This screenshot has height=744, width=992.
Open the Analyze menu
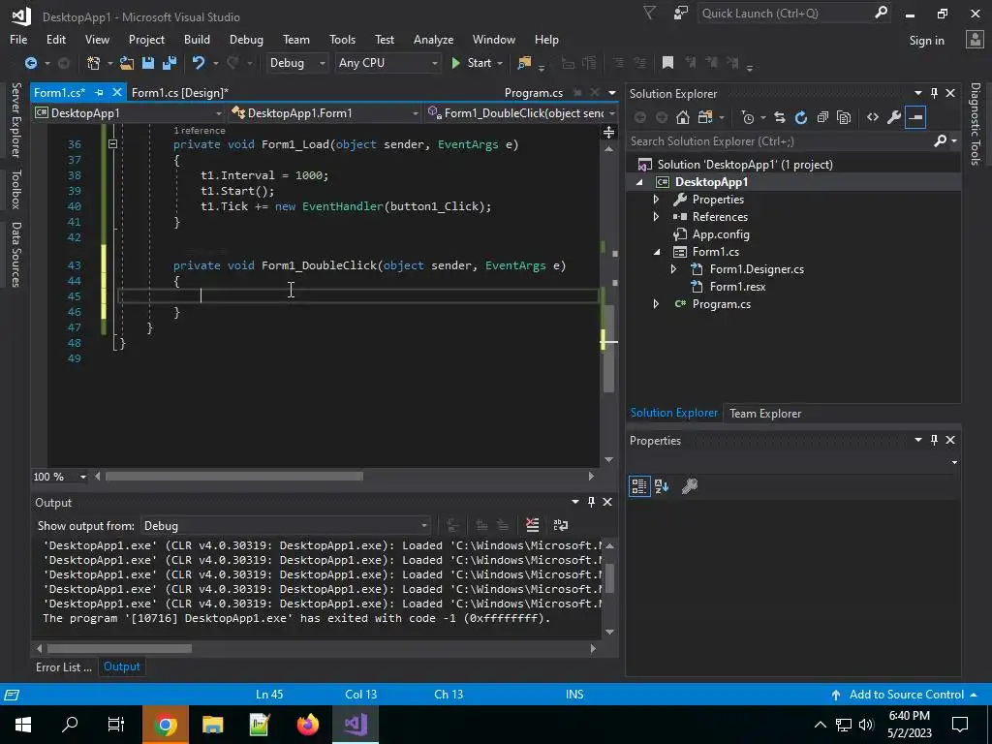433,39
